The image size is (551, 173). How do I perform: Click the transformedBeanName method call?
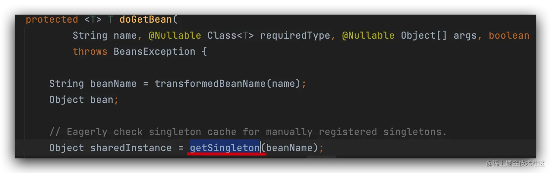click(x=210, y=84)
